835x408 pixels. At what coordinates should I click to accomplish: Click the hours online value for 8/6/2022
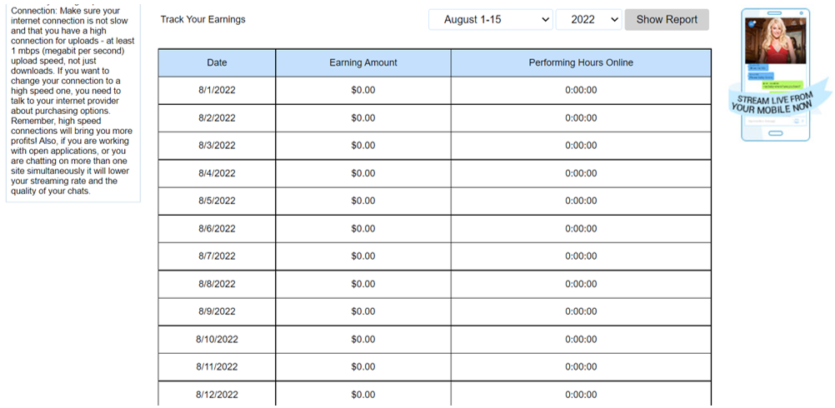581,229
